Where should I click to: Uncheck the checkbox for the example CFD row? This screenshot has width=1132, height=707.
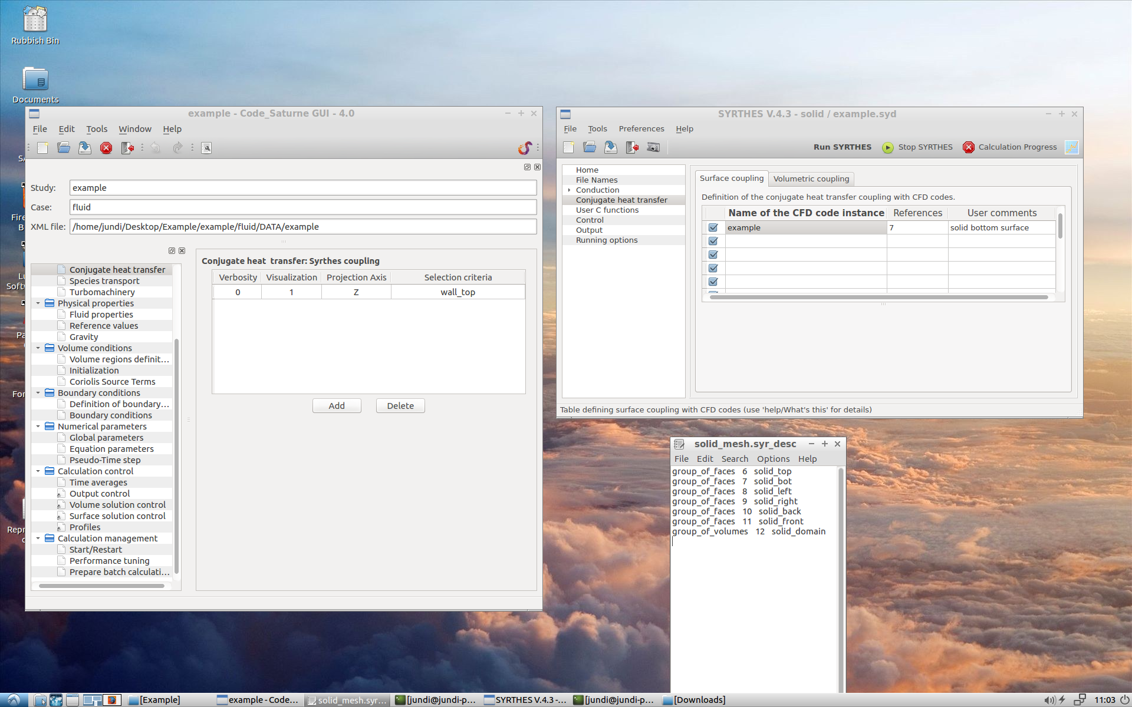tap(713, 227)
